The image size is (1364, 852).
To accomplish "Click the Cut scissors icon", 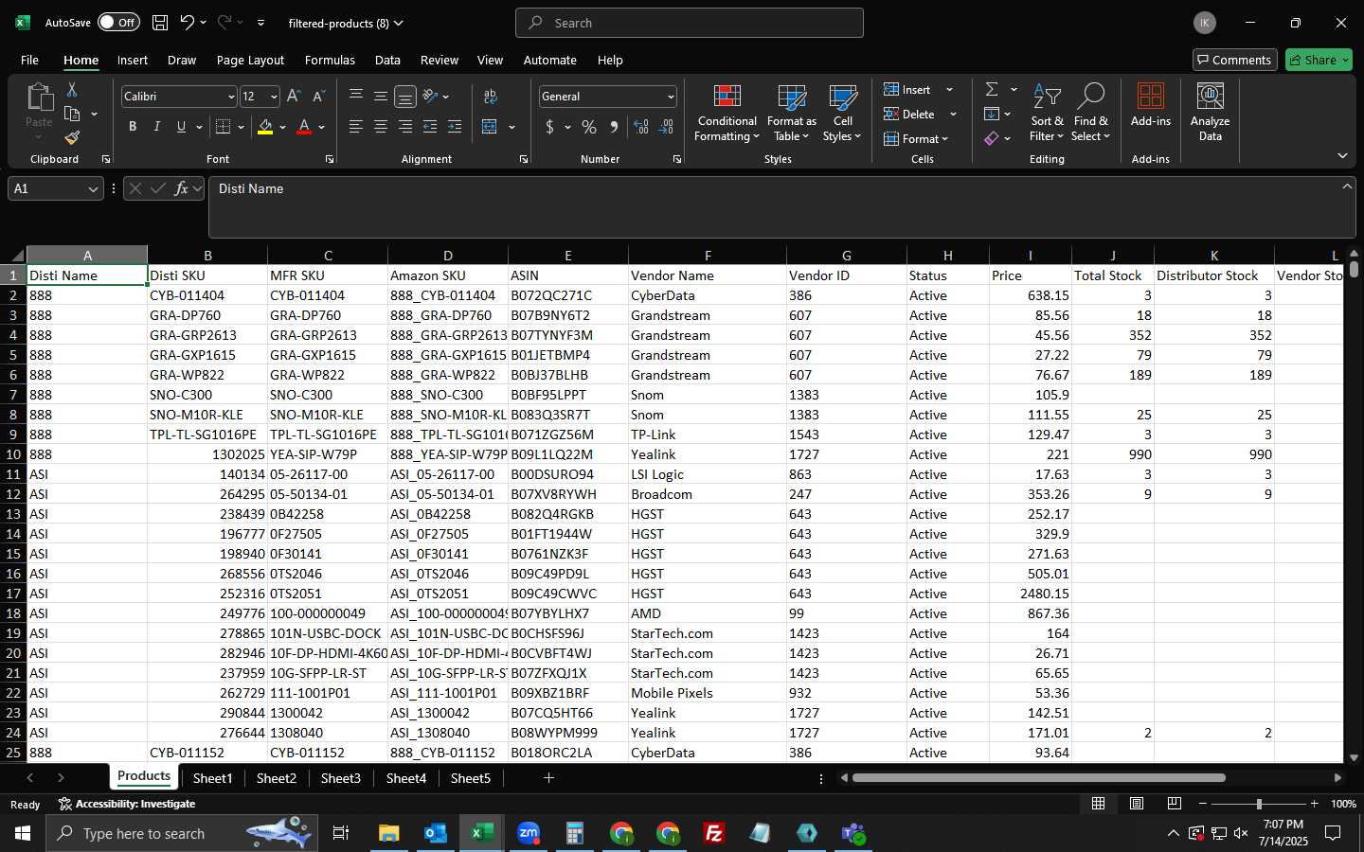I will tap(72, 89).
